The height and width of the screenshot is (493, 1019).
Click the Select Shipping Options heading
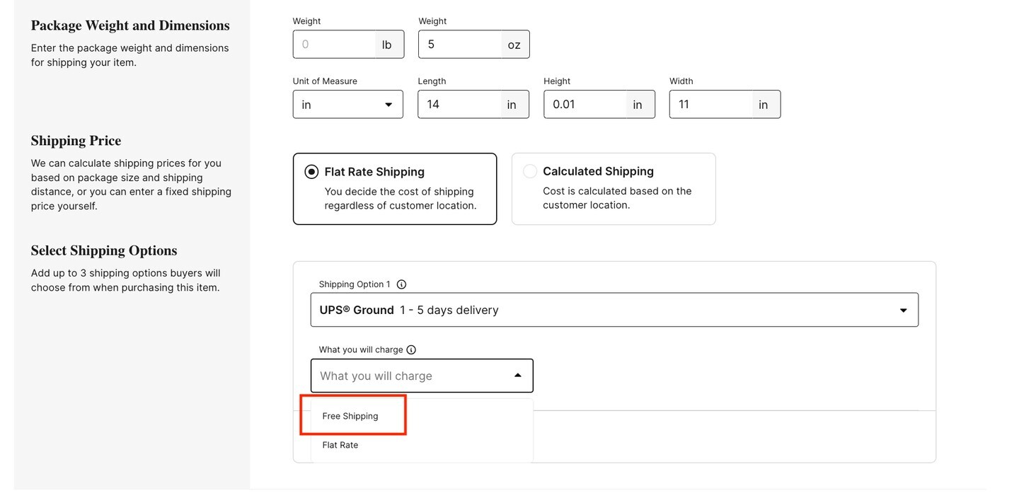tap(103, 250)
